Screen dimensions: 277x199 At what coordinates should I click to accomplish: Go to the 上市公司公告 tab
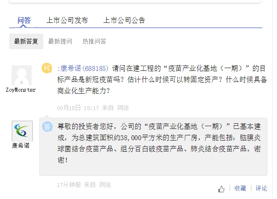coord(124,20)
